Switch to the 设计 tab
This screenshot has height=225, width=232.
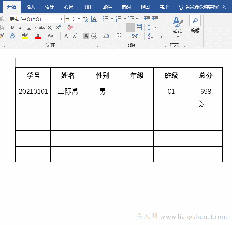pos(49,7)
